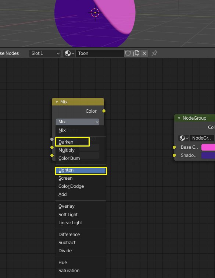The width and height of the screenshot is (215, 278).
Task: Click the Mix node gray Fac socket
Action: pyautogui.click(x=52, y=139)
